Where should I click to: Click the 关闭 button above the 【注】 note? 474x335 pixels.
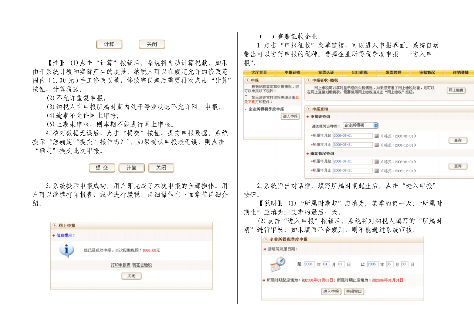152,44
